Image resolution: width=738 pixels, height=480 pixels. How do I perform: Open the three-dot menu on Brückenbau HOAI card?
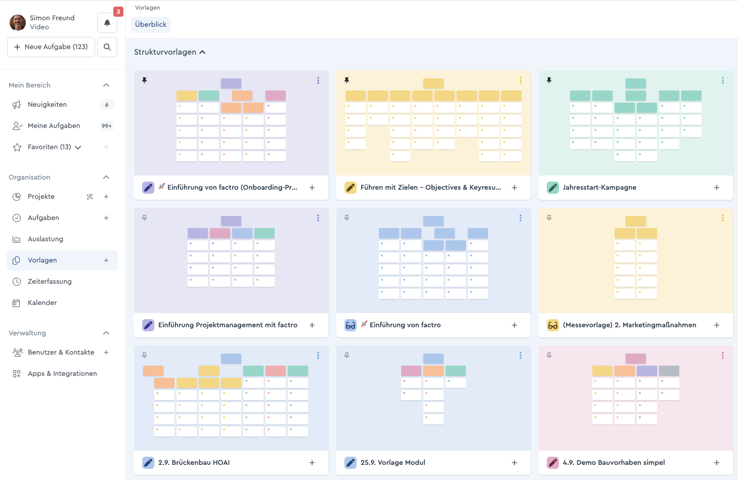tap(318, 356)
